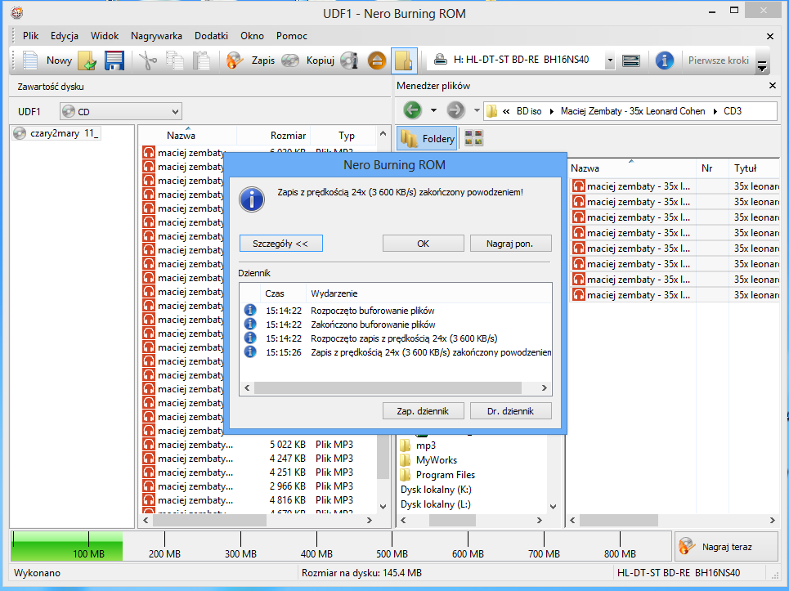This screenshot has height=591, width=789.
Task: Eject the disc with the orange eject icon
Action: (x=376, y=60)
